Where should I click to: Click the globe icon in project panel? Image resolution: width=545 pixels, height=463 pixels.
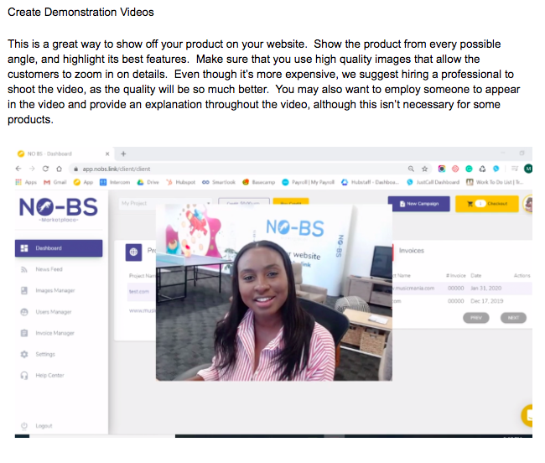point(132,251)
